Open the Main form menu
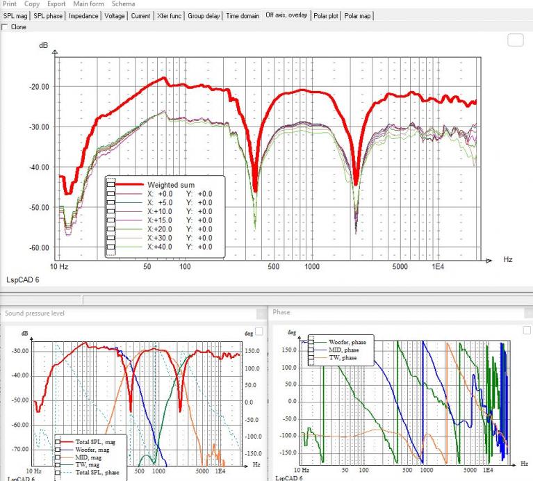 click(x=89, y=3)
